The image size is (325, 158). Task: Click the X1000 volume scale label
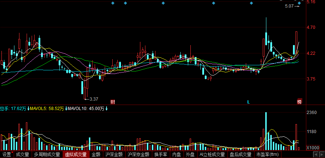click(312, 148)
